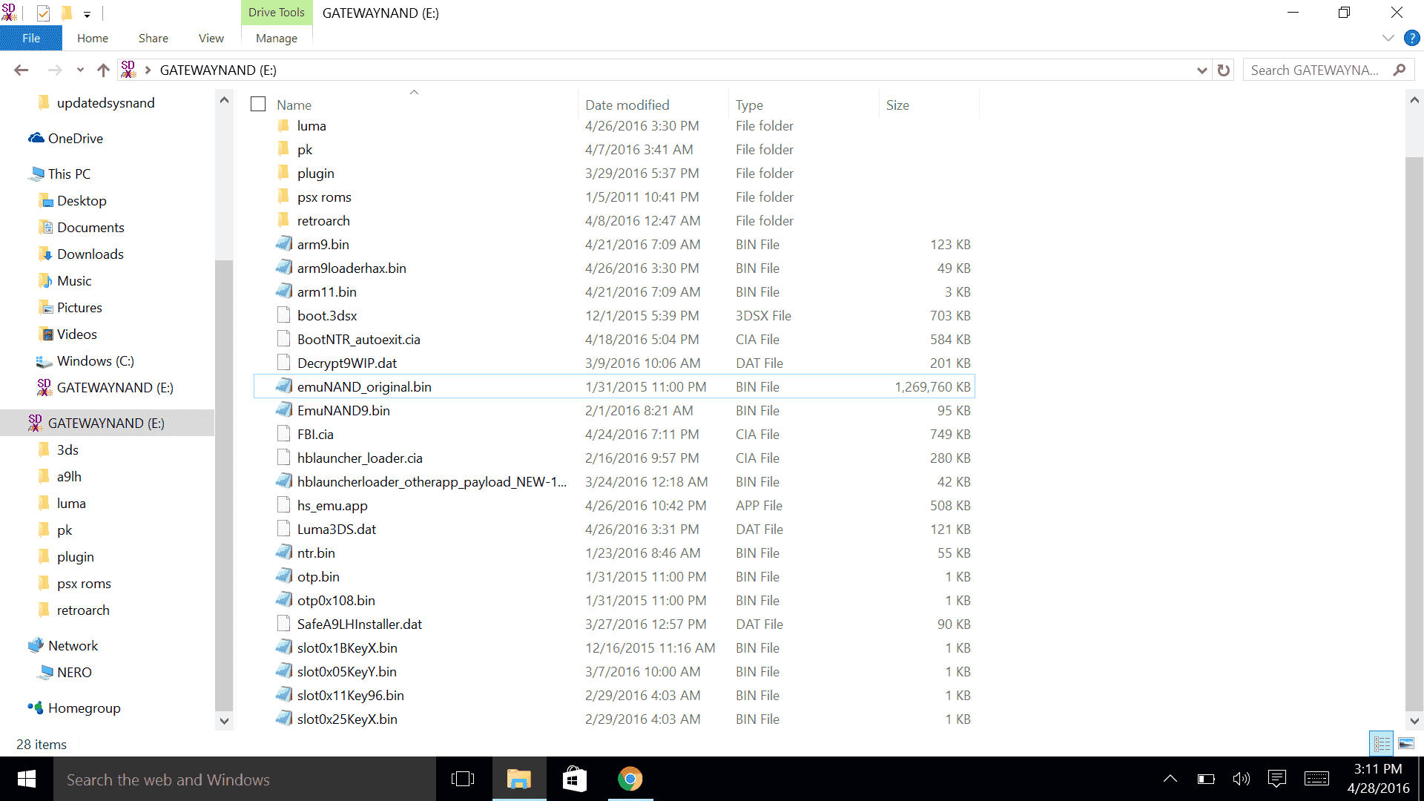Expand the ribbon with the chevron
The height and width of the screenshot is (801, 1424).
pyautogui.click(x=1388, y=38)
